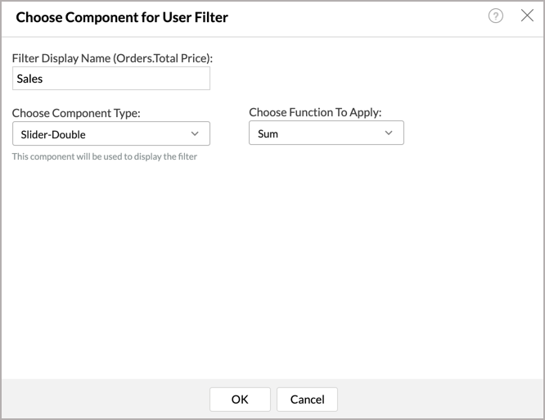Open the Choose Component Type dropdown
This screenshot has width=545, height=420.
[x=110, y=133]
